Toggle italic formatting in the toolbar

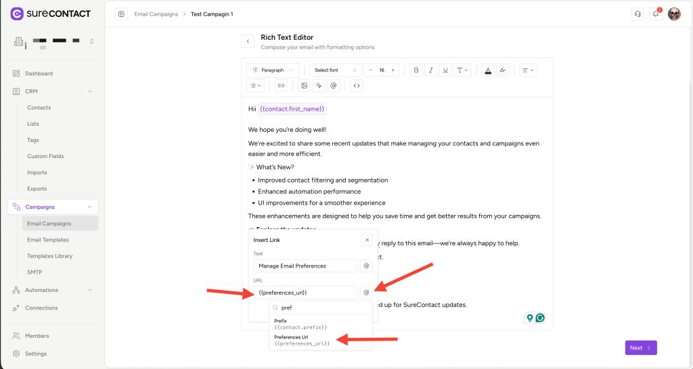431,70
